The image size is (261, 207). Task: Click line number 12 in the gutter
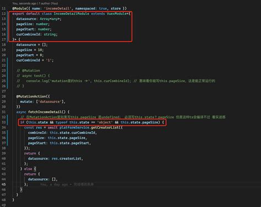(4, 14)
